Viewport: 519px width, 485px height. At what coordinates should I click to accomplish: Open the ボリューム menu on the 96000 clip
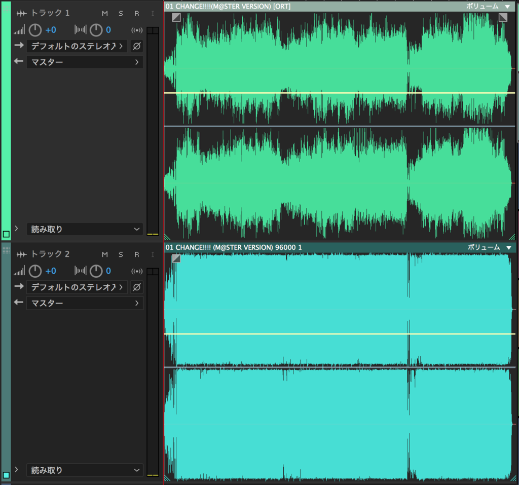point(490,247)
